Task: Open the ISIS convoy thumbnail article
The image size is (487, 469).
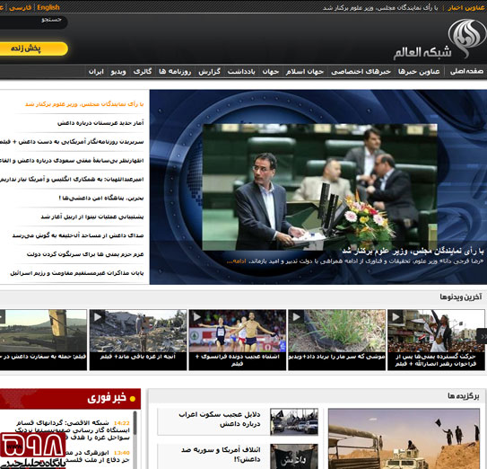Action: [x=294, y=421]
